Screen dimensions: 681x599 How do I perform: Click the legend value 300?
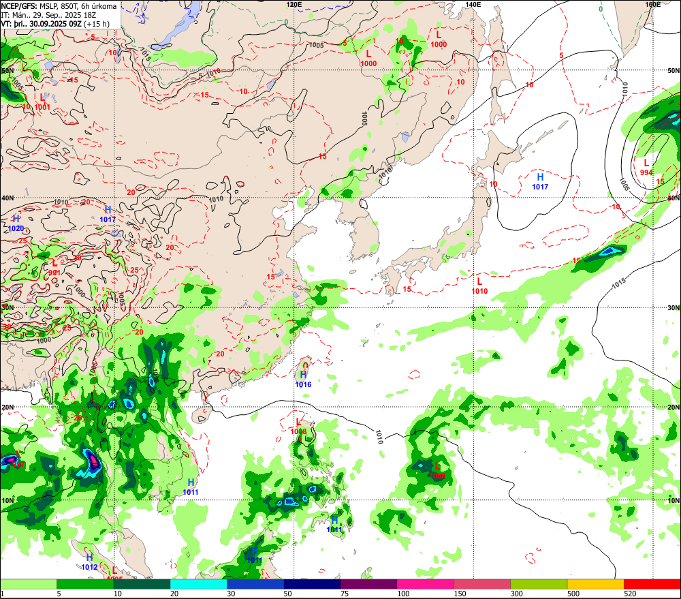pyautogui.click(x=517, y=594)
